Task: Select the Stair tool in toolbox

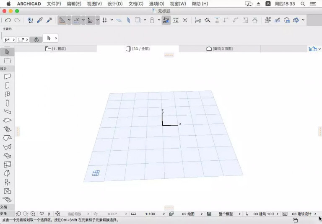Action: click(x=7, y=129)
